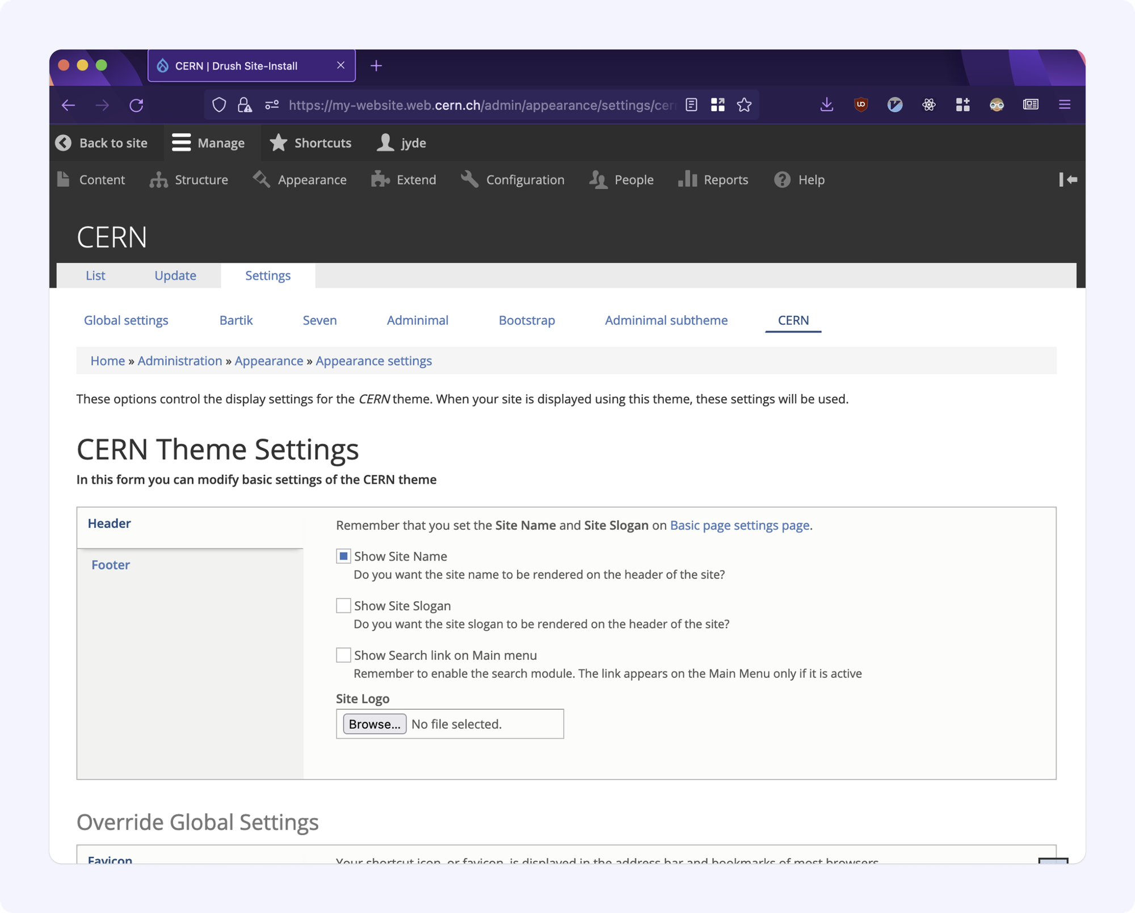Image resolution: width=1135 pixels, height=913 pixels.
Task: Open the jyde user menu
Action: [x=402, y=143]
